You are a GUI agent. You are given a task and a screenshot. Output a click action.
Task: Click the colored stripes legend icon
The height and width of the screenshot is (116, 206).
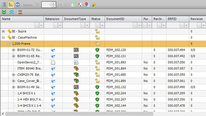[x=20, y=12]
